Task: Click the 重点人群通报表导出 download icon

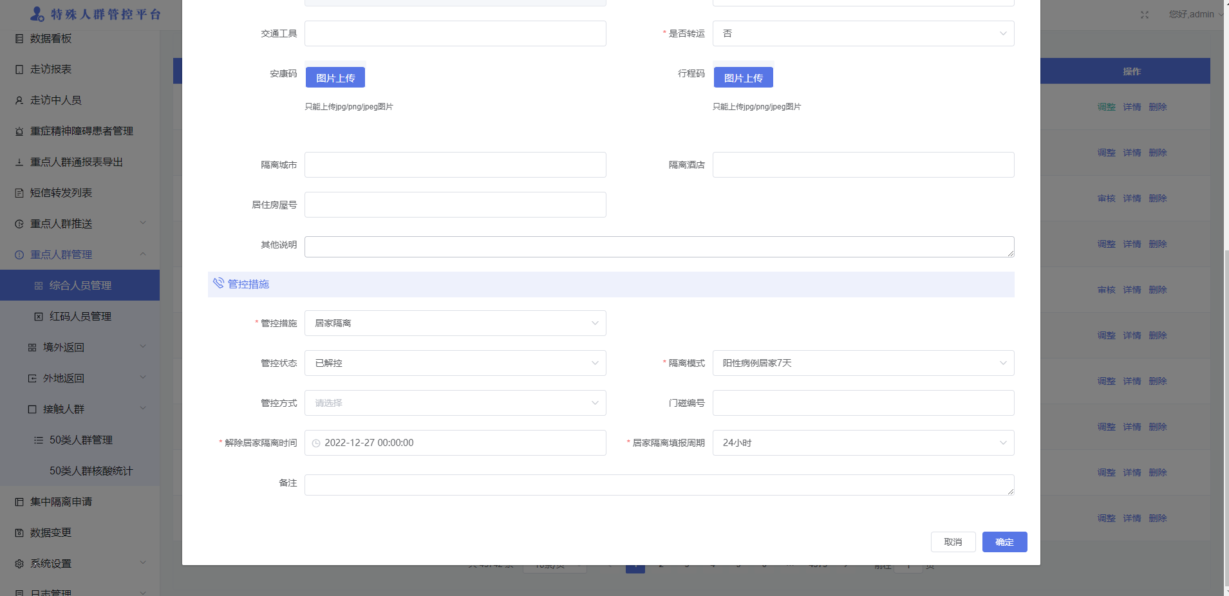Action: [x=19, y=162]
